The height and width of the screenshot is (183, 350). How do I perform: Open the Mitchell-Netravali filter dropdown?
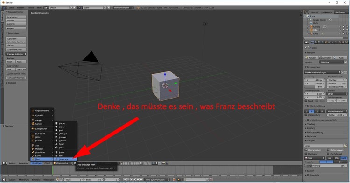click(x=337, y=111)
